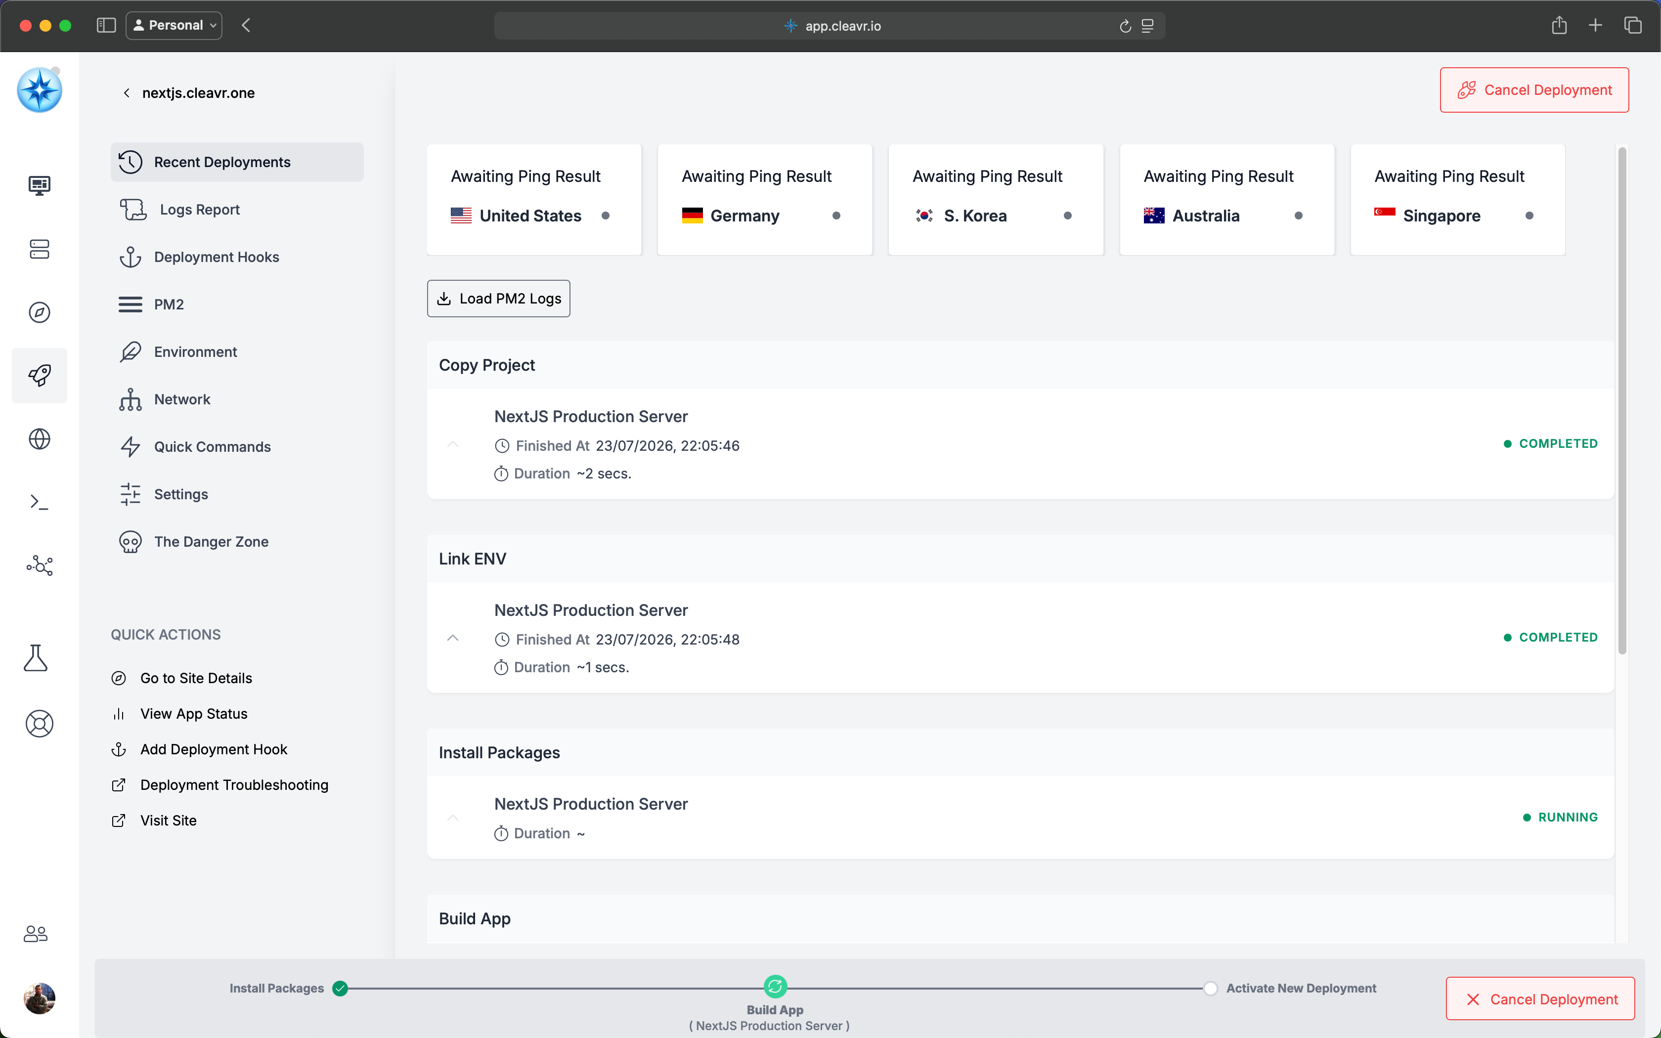Open the servers sidebar icon
Screen dimensions: 1661x1038
click(x=39, y=249)
